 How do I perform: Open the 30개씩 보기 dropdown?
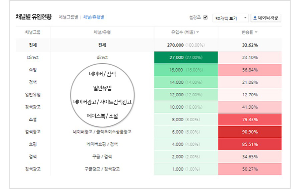[x=231, y=18]
